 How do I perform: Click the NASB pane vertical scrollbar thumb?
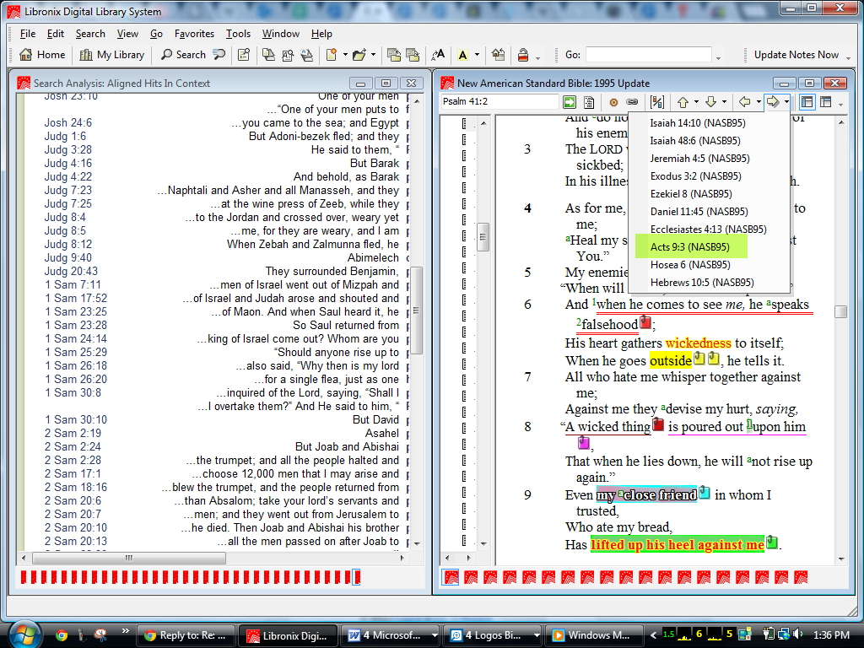pos(841,312)
